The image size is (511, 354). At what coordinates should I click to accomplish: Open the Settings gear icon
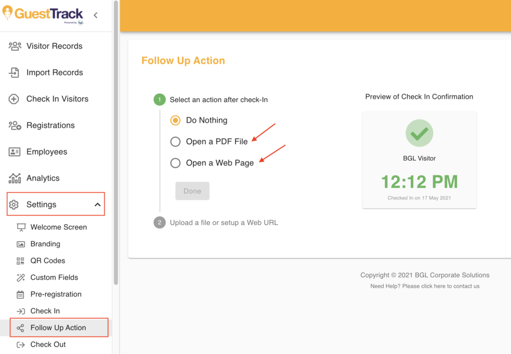point(15,204)
